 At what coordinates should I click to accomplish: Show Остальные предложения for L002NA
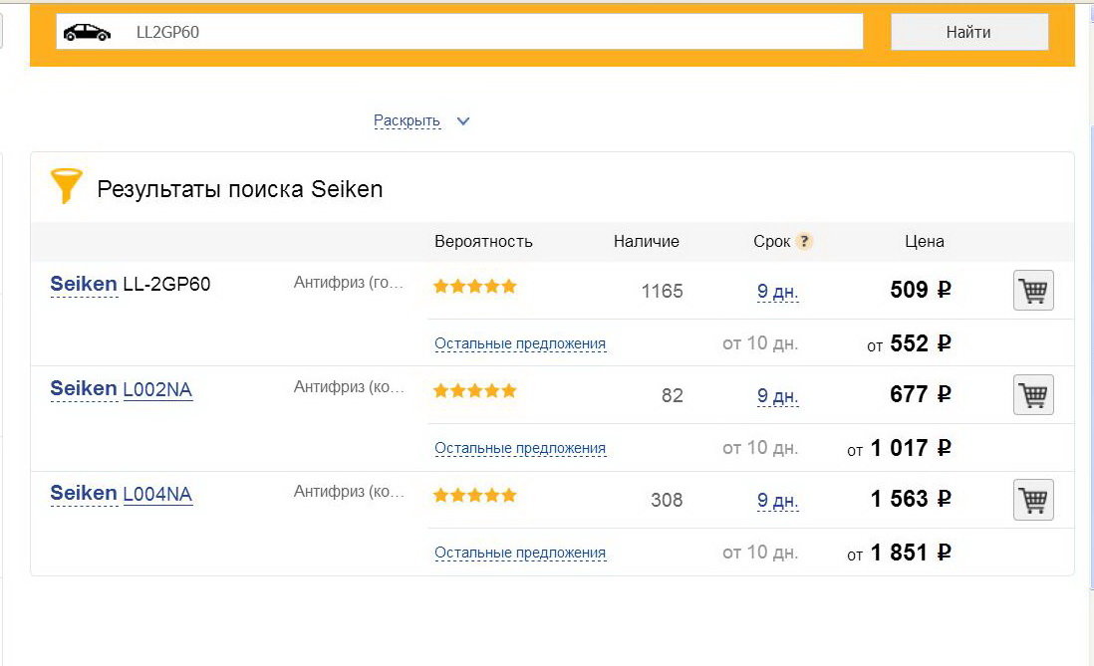point(520,448)
